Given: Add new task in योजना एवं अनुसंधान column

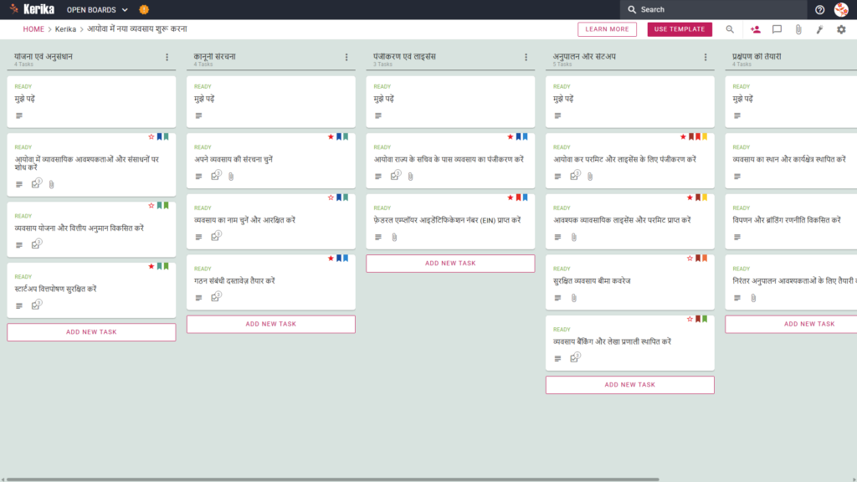Looking at the screenshot, I should 91,332.
